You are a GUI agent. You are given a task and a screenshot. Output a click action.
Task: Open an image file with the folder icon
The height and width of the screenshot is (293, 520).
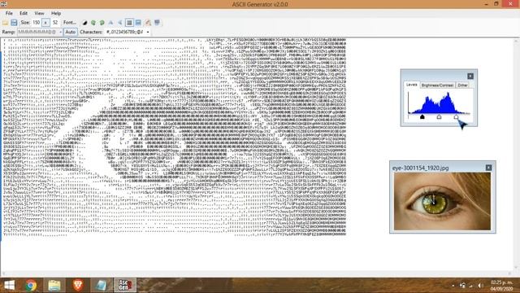pos(6,23)
